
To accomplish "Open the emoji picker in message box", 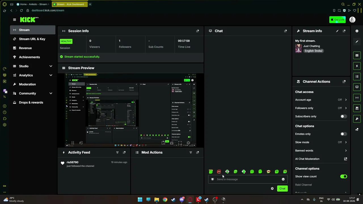I will 283,179.
